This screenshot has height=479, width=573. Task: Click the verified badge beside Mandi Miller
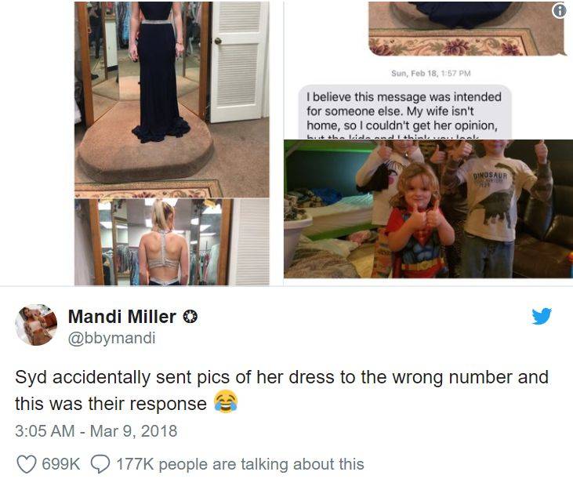[190, 317]
